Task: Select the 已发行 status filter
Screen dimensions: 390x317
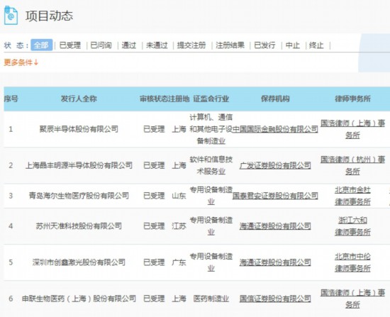Action: 264,45
